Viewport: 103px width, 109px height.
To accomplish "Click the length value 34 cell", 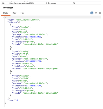I will [74, 3].
